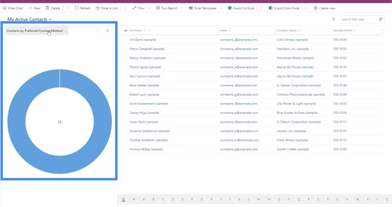Open Contacts by Preferred Contact Method chart selector

pos(36,31)
